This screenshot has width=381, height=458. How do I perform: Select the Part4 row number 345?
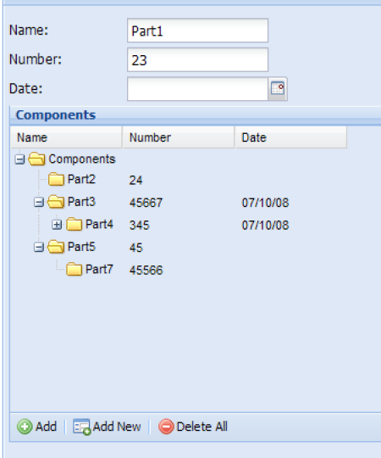[x=140, y=226]
